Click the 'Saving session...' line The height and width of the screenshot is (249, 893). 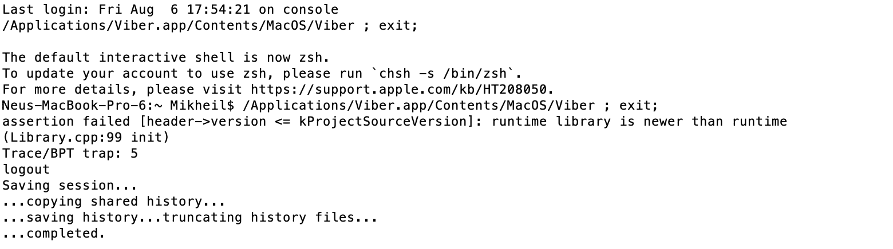[70, 186]
